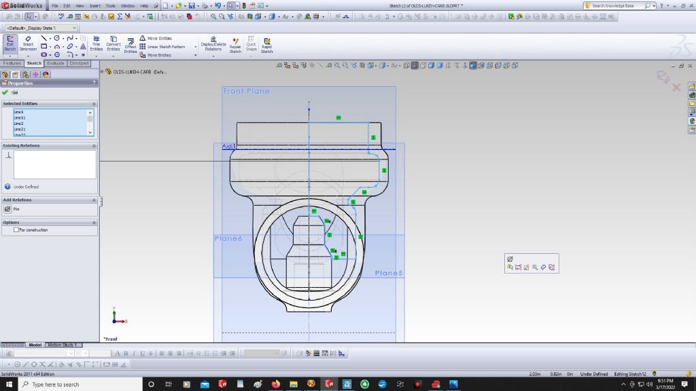
Task: Collapse the Existing Relations section
Action: click(94, 145)
